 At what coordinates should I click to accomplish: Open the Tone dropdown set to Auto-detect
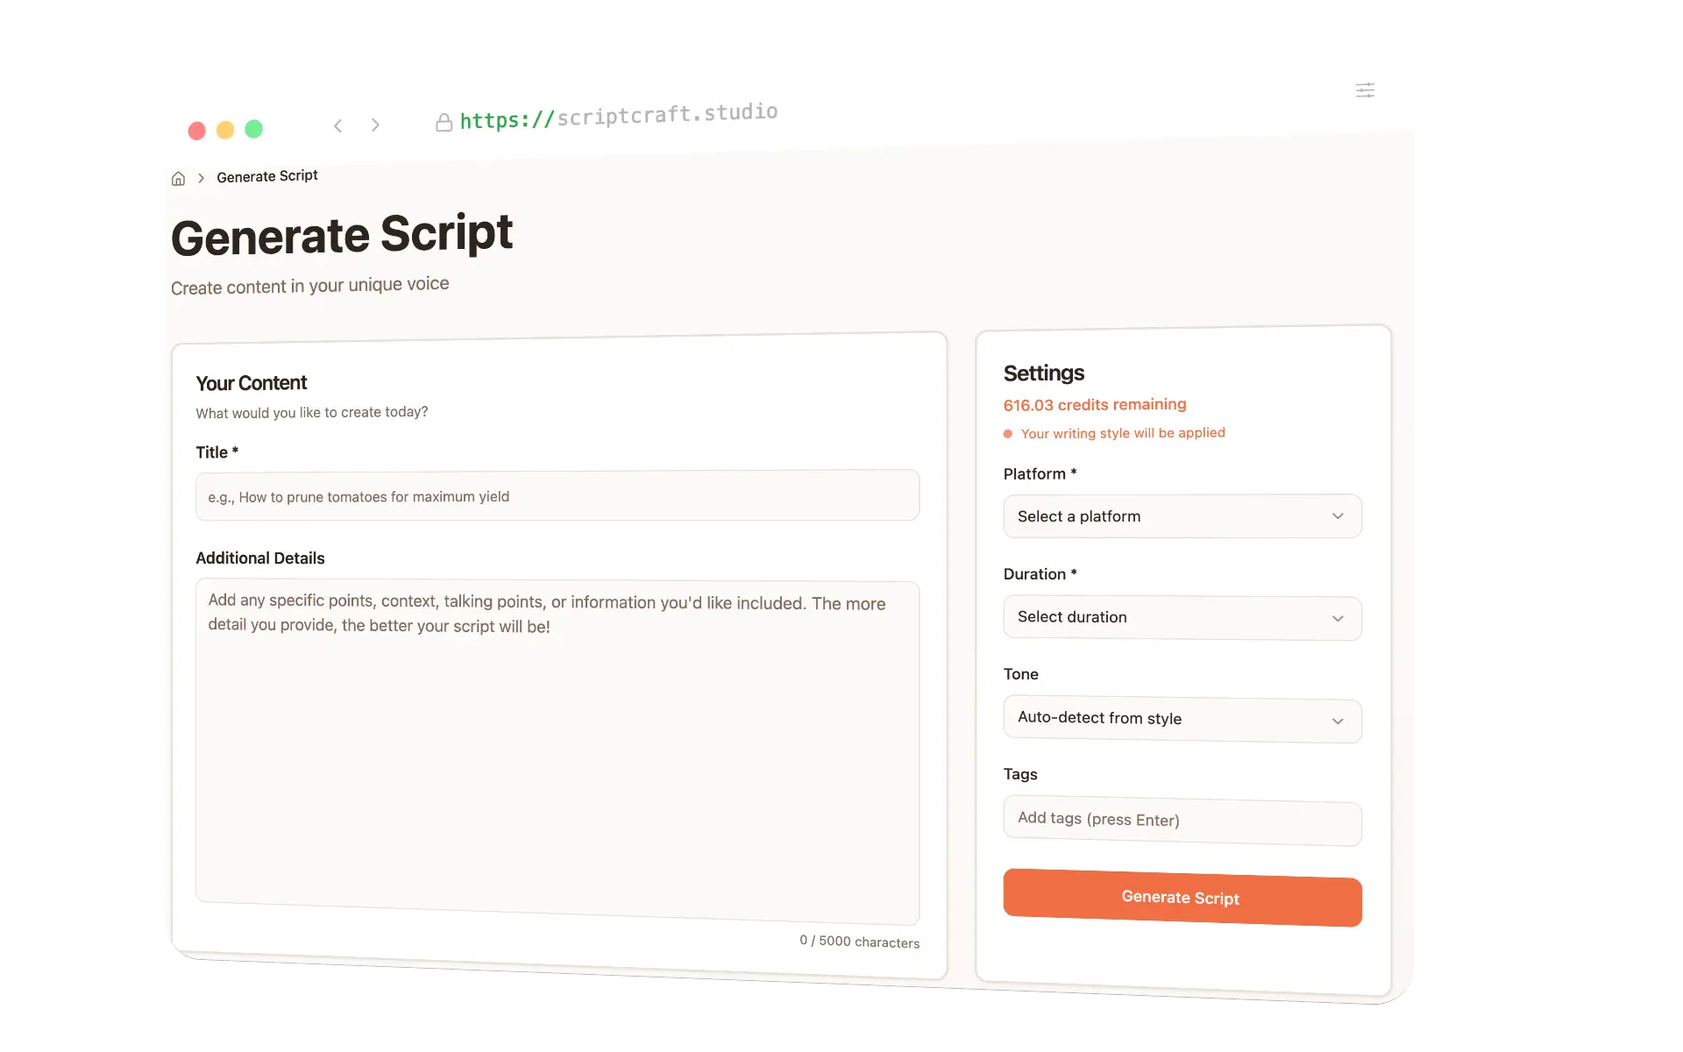coord(1182,719)
